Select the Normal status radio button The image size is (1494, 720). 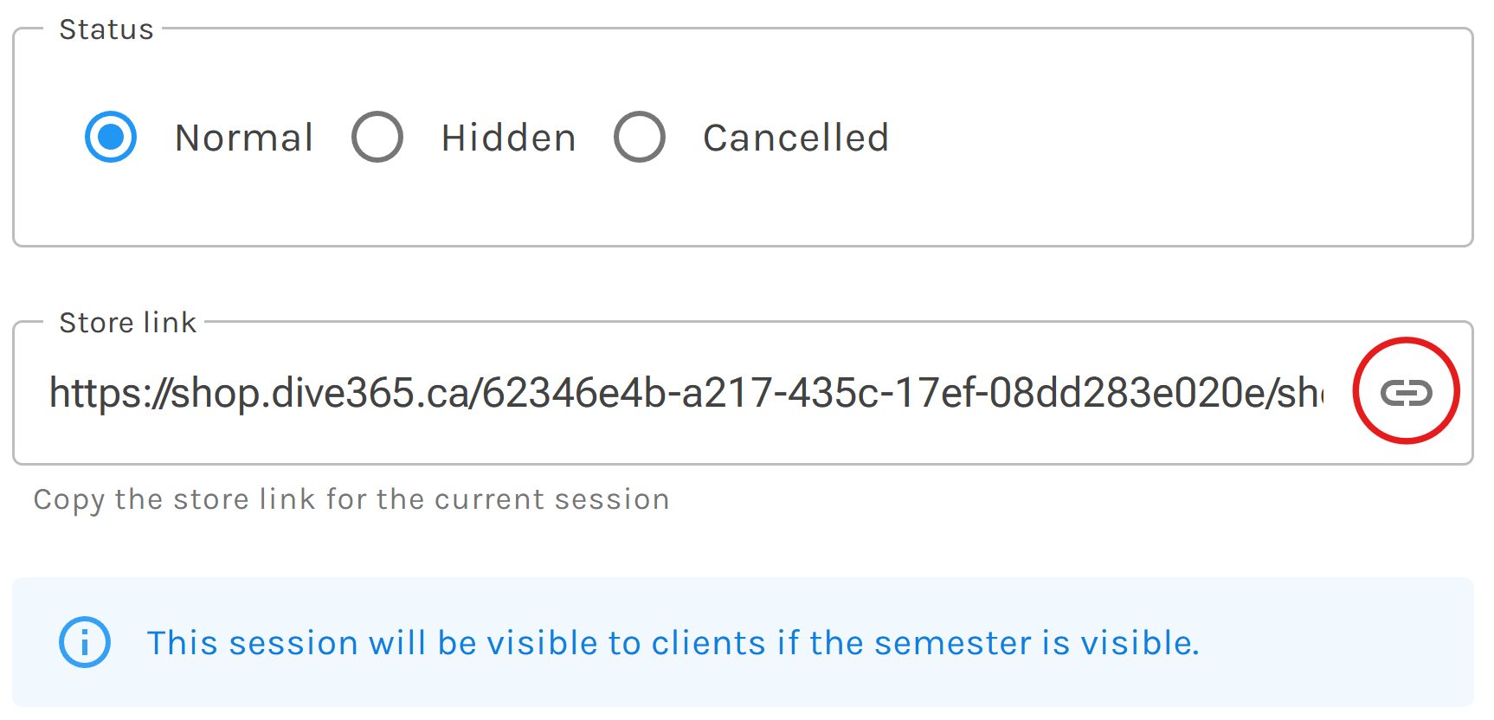tap(111, 137)
